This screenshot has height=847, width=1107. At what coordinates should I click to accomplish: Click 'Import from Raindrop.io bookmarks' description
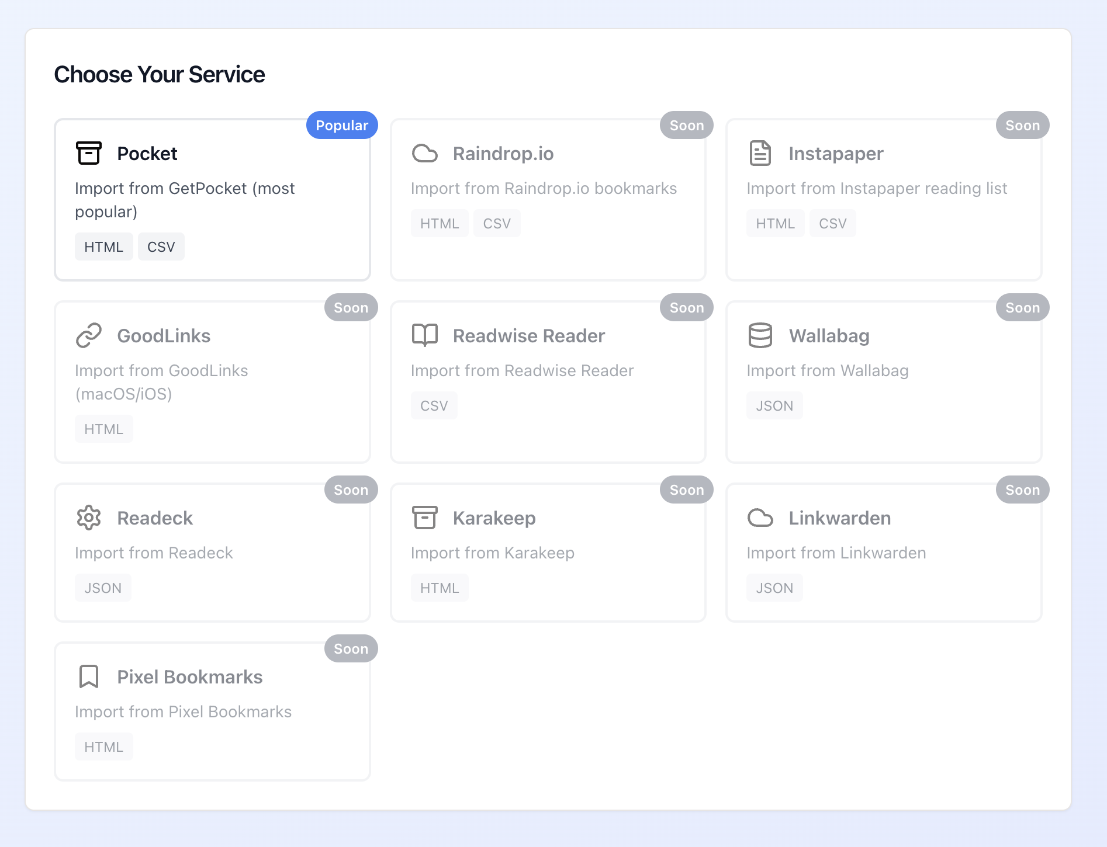click(544, 188)
